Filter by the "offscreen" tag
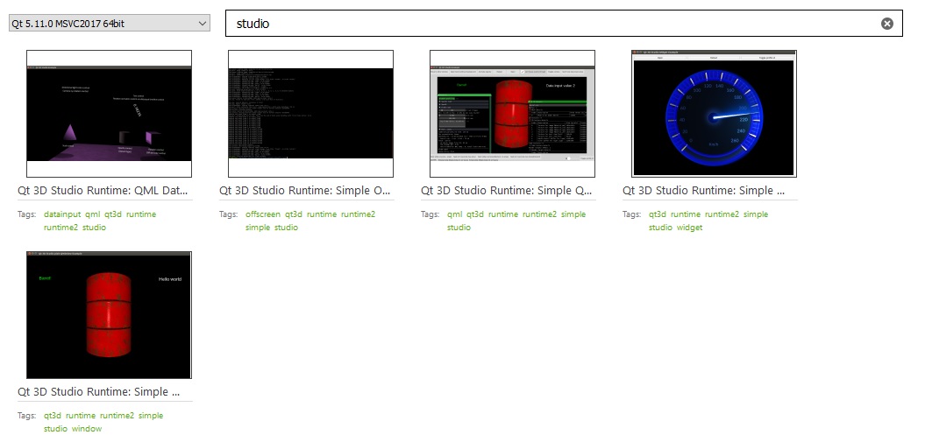925x442 pixels. [x=263, y=214]
